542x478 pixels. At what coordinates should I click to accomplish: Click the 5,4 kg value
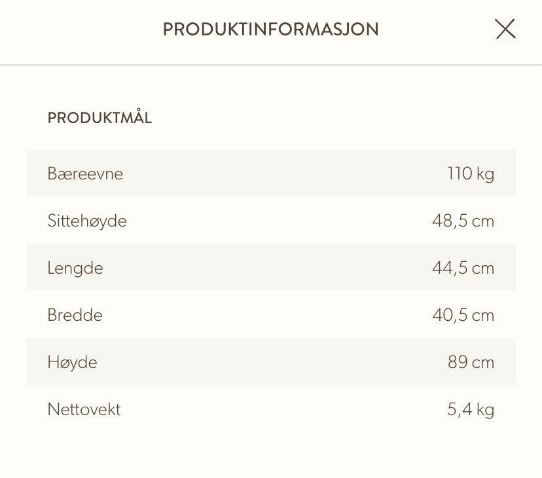point(471,410)
